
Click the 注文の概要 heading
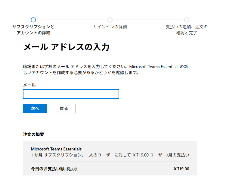pos(33,134)
